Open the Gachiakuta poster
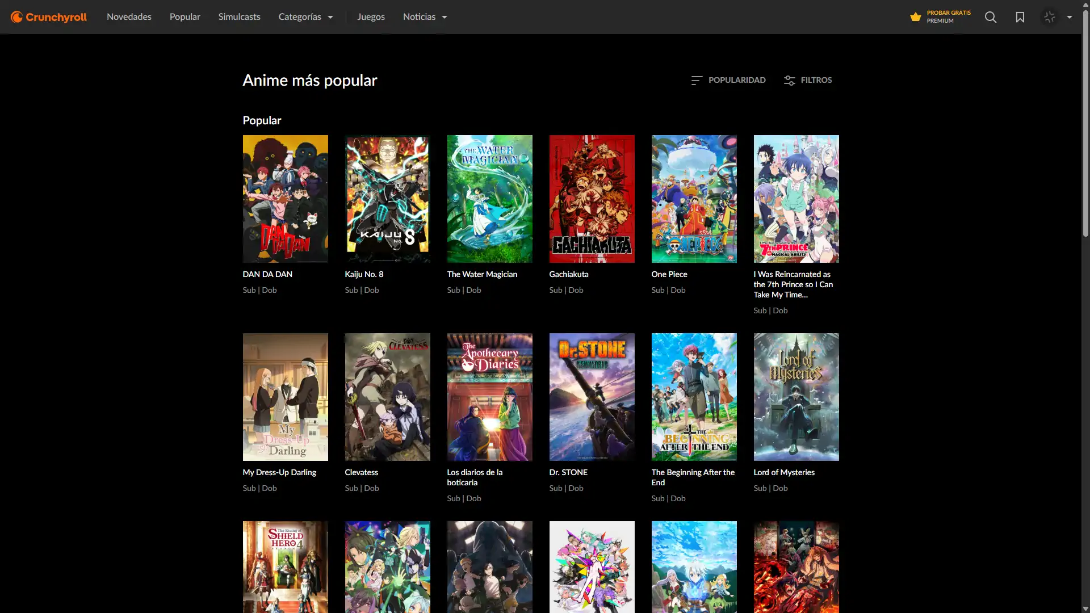Viewport: 1090px width, 613px height. 592,199
